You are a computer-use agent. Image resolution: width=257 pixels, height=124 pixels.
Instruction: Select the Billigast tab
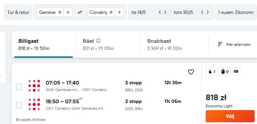click(x=44, y=45)
